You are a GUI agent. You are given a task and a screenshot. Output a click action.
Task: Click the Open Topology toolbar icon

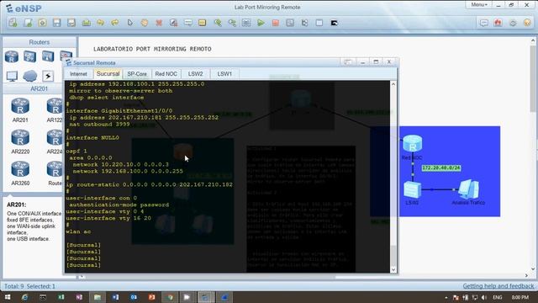[42, 23]
